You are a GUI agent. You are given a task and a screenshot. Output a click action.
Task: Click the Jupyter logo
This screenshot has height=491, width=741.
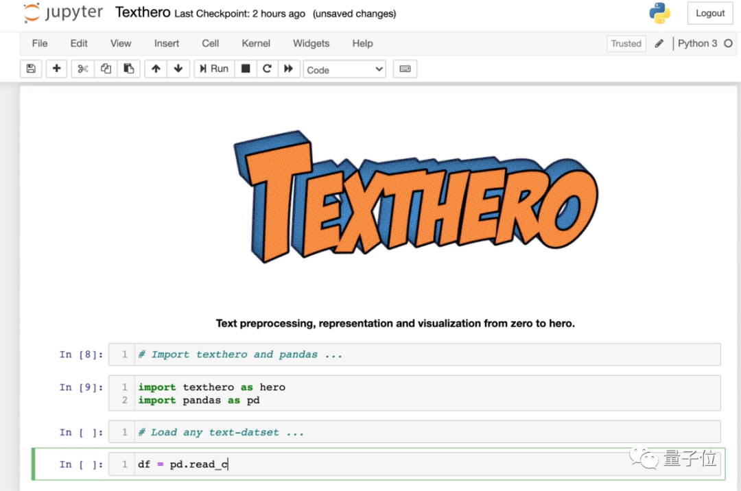63,13
